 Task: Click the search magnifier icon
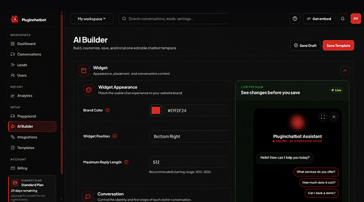click(124, 18)
